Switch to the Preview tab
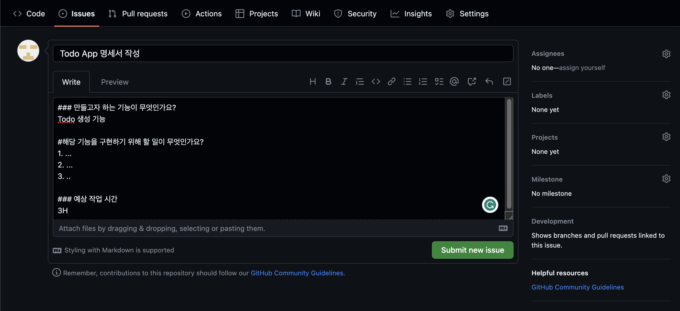The height and width of the screenshot is (311, 680). (115, 82)
